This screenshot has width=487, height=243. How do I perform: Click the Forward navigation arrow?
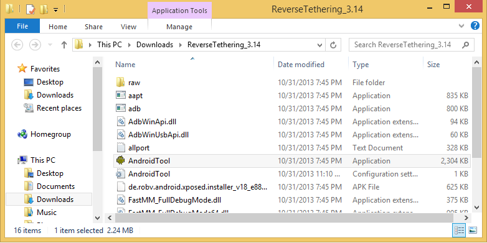[35, 45]
